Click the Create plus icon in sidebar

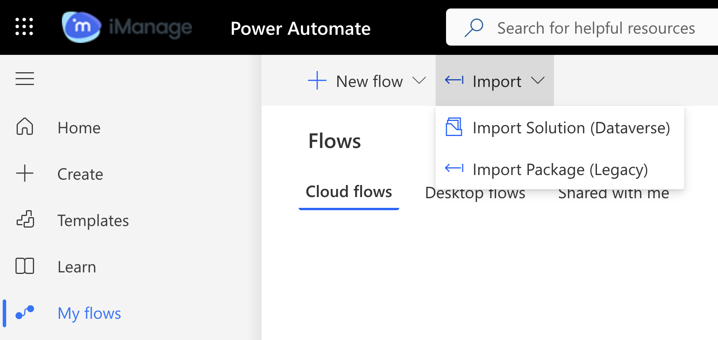(25, 173)
